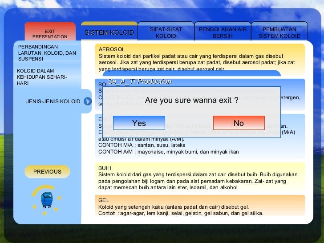Switch to the Sifat-Sifat Koloid tab
This screenshot has height=243, width=324.
166,32
